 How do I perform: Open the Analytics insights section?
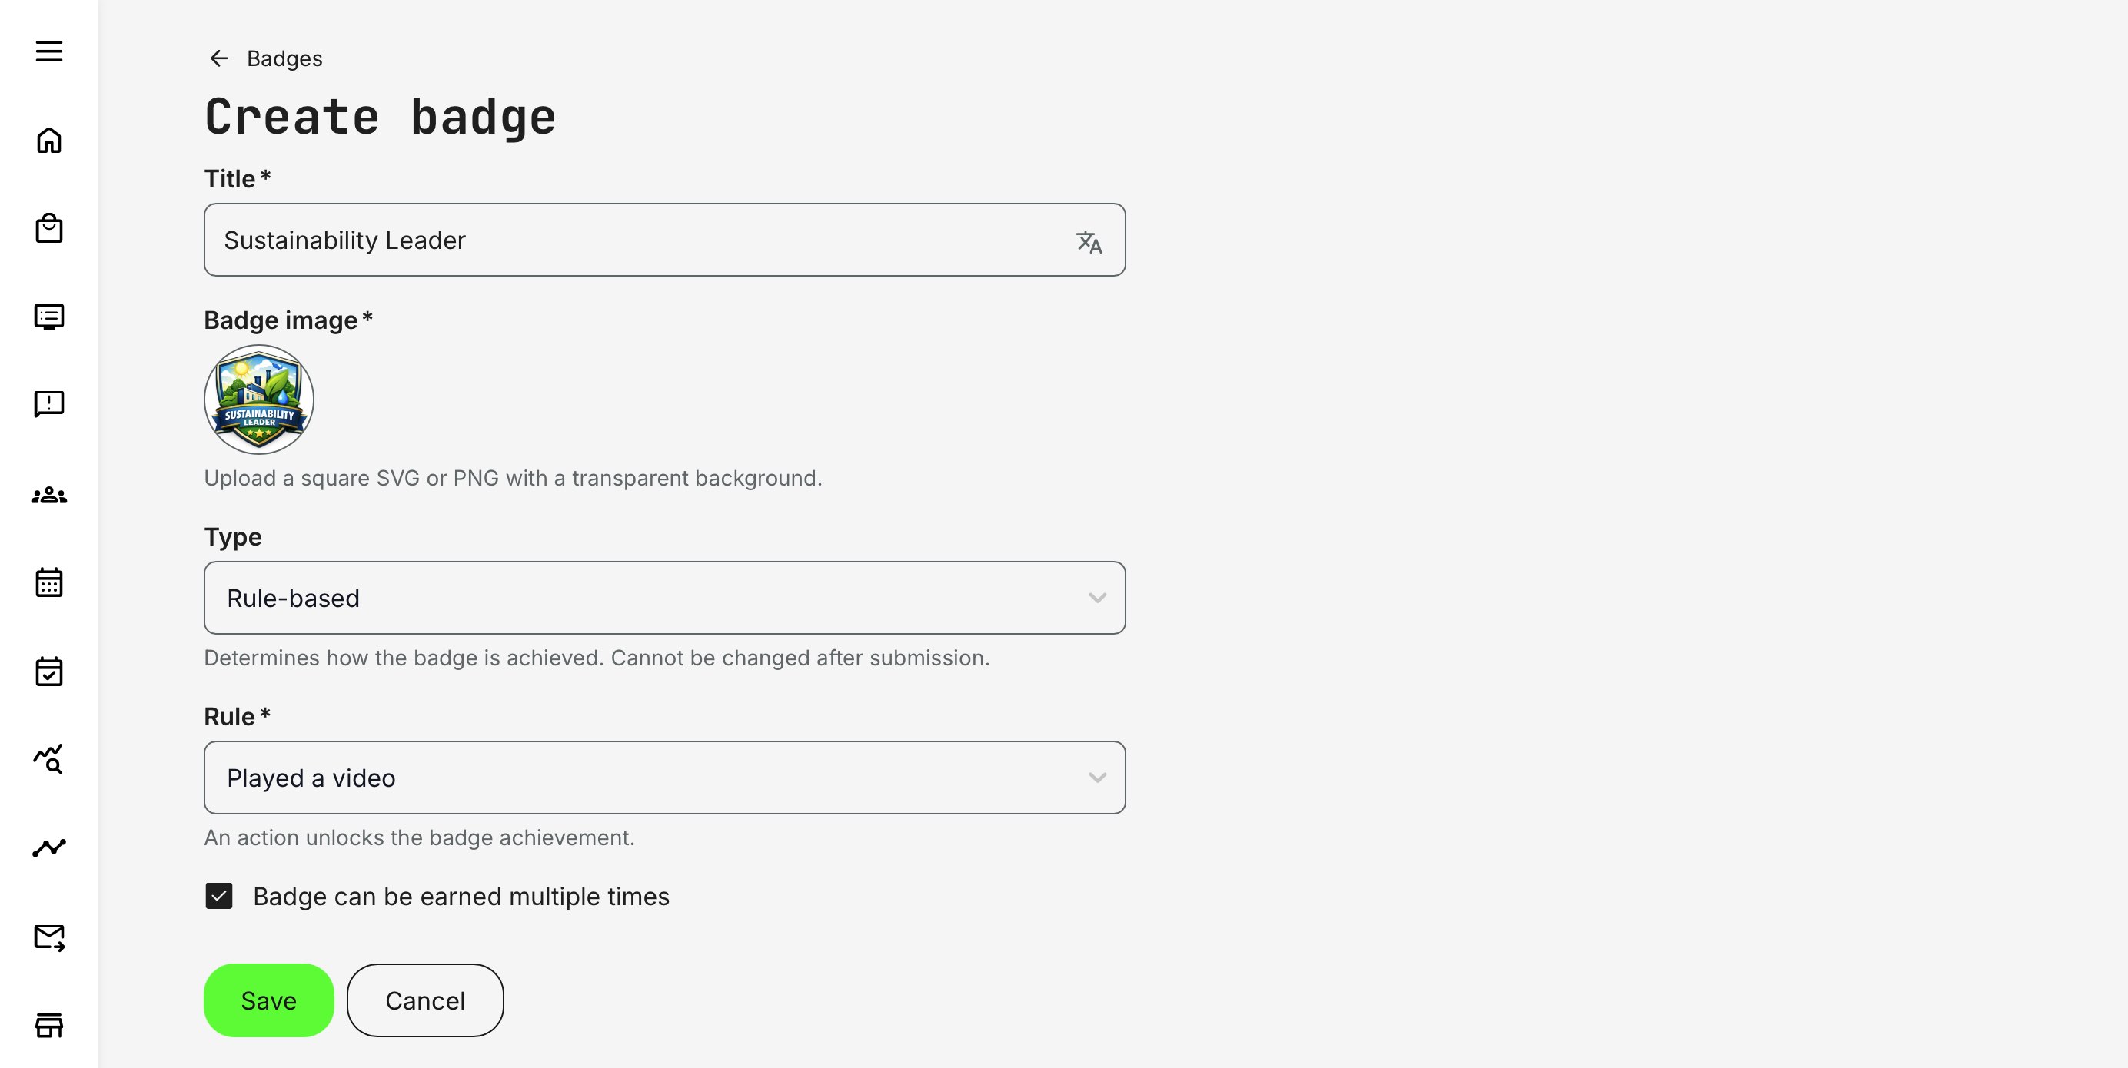(49, 758)
